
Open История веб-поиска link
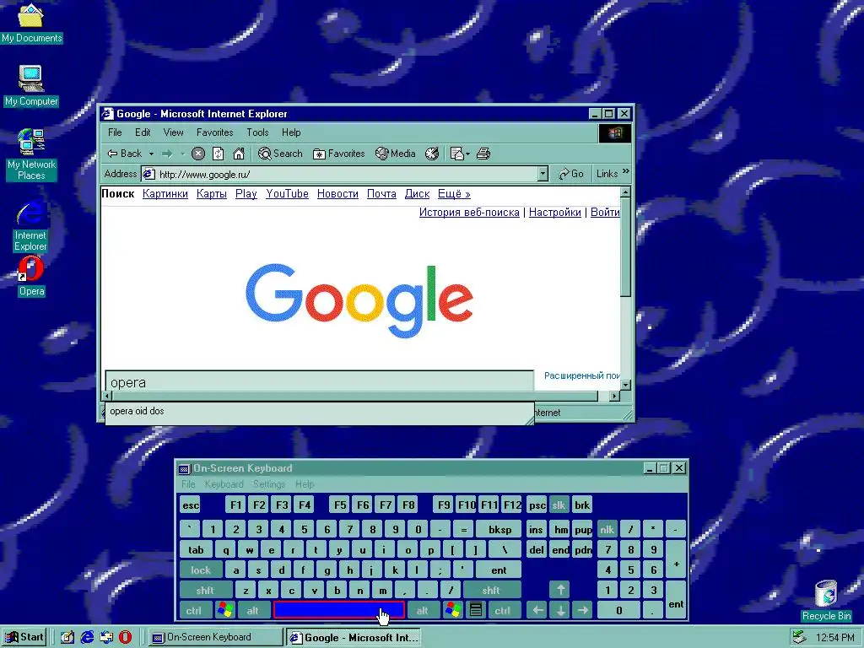(x=469, y=212)
